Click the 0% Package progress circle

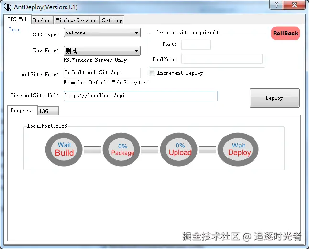[121, 149]
